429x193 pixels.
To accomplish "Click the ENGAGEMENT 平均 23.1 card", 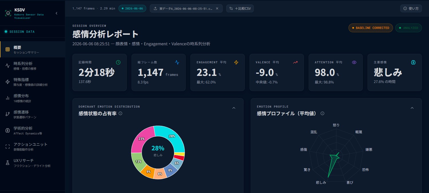I will click(217, 72).
